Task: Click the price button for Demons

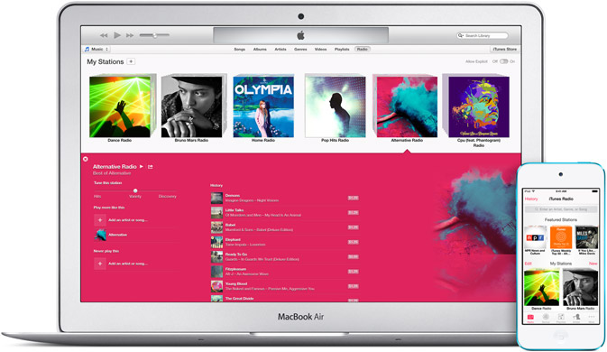Action: tap(353, 198)
